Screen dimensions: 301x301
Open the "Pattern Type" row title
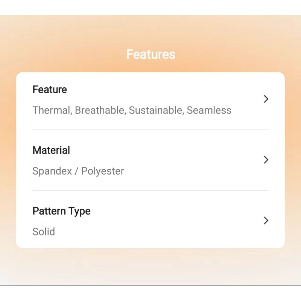[61, 211]
